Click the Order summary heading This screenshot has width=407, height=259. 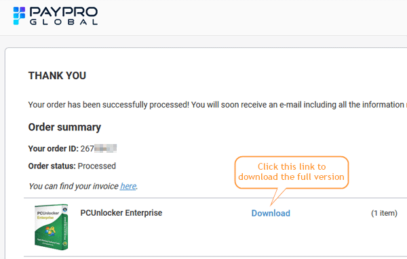(64, 127)
